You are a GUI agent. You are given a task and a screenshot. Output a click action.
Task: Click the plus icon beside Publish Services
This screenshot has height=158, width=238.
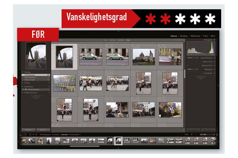click(x=49, y=93)
